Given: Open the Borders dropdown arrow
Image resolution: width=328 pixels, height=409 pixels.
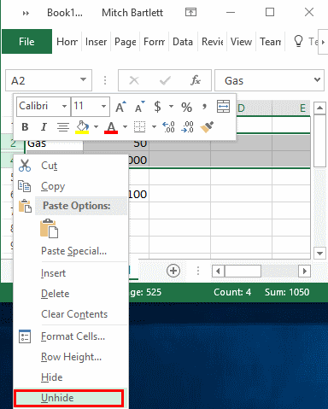Looking at the screenshot, I should point(154,127).
